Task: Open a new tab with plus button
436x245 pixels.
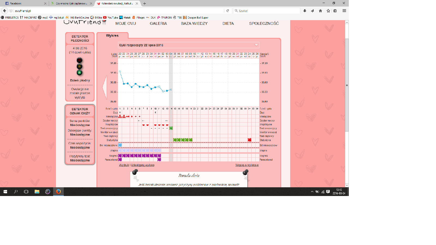Action: click(144, 4)
